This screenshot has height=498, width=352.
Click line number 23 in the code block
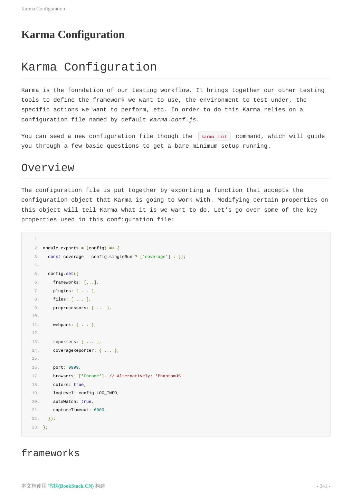pos(35,427)
